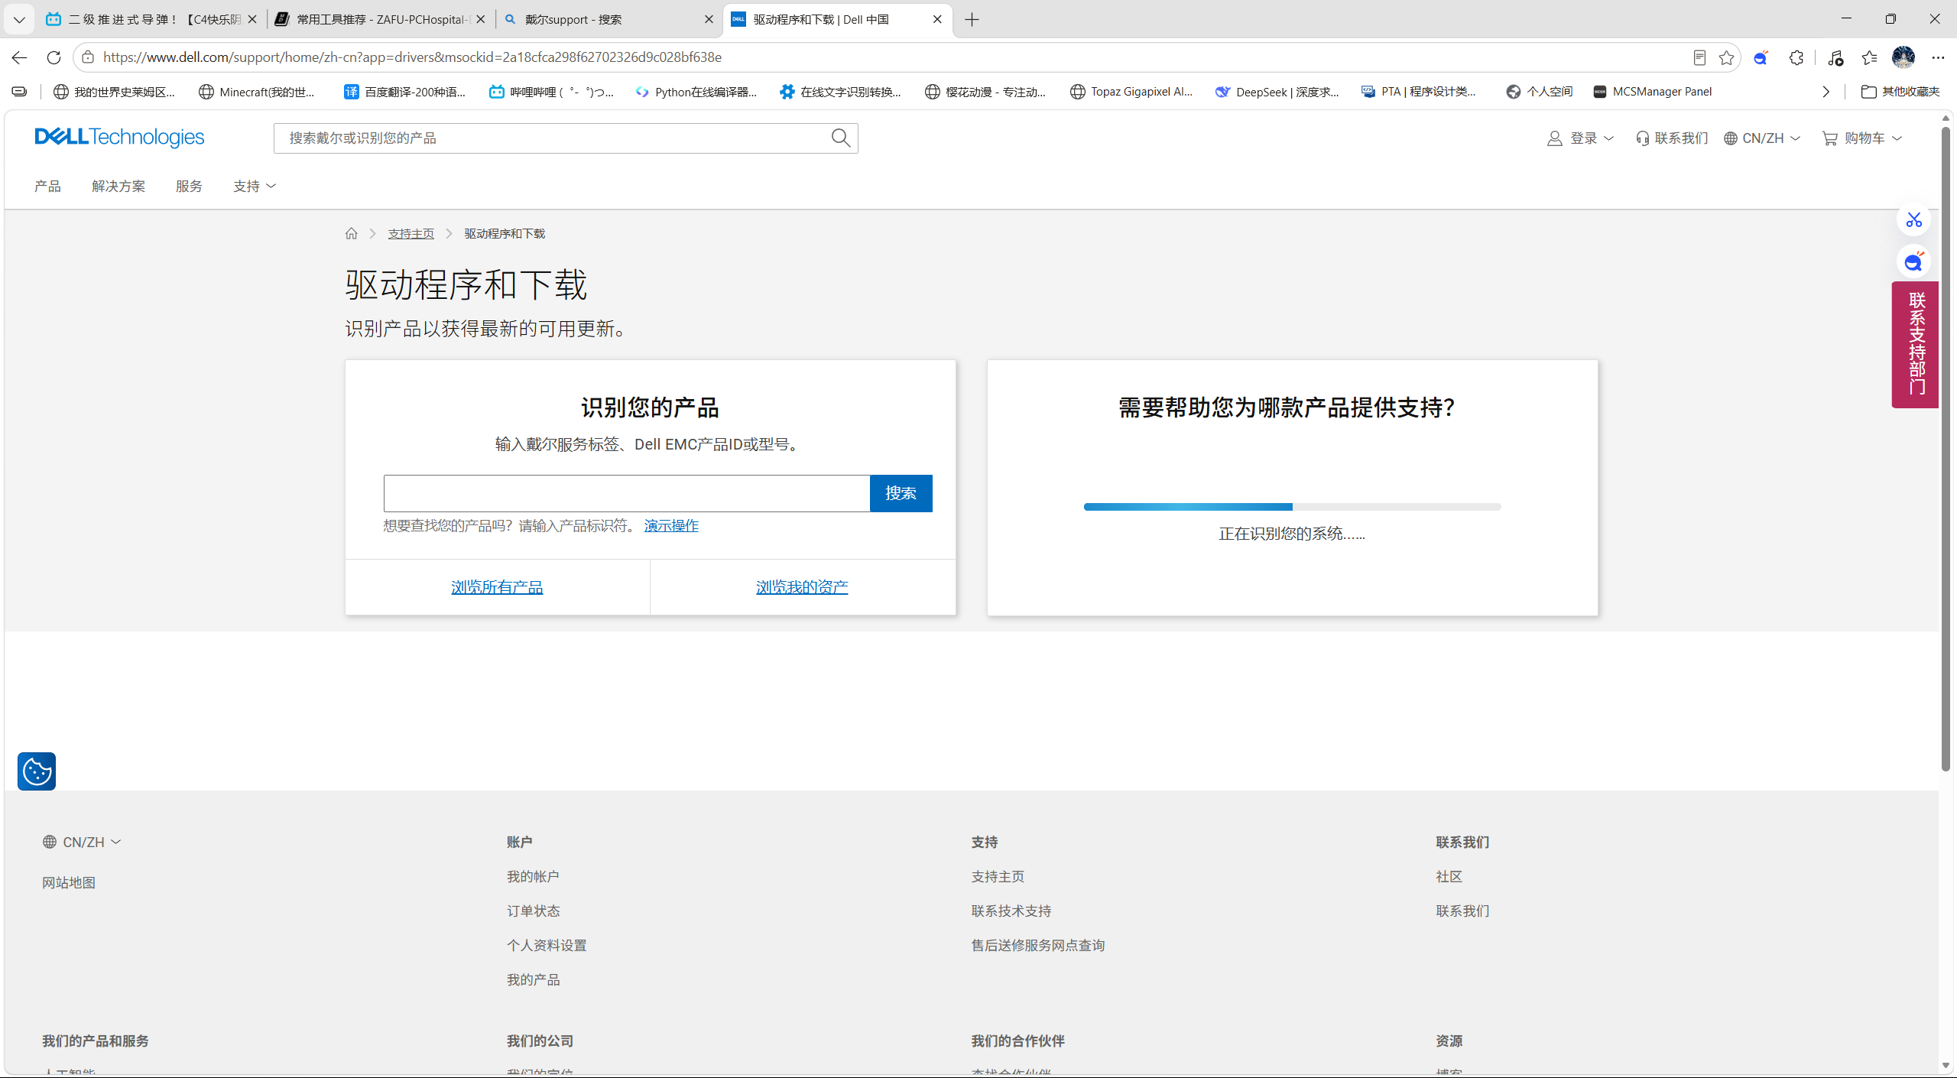This screenshot has width=1957, height=1078.
Task: Open the favorites list icon
Action: [x=1869, y=57]
